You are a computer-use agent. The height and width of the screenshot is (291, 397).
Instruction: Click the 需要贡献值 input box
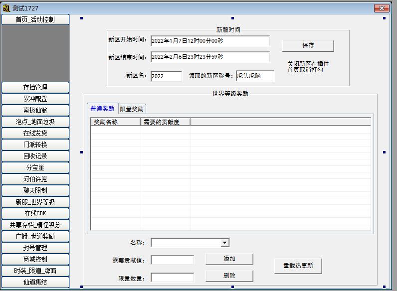[172, 260]
